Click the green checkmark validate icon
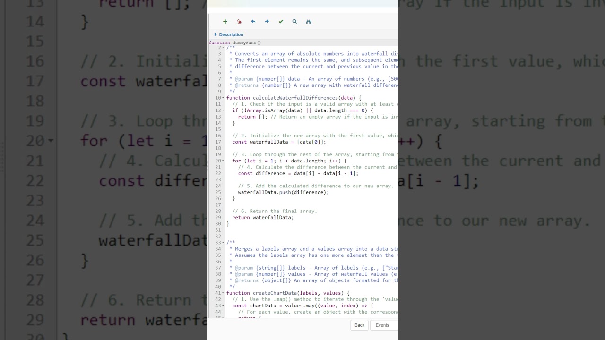605x340 pixels. (x=281, y=22)
